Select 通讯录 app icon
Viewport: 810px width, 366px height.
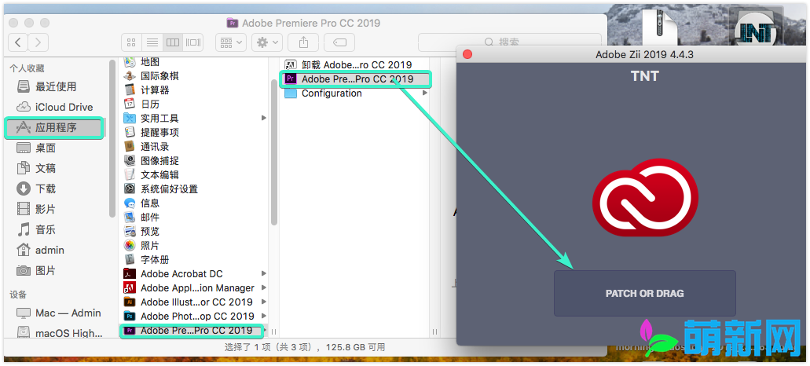click(130, 147)
